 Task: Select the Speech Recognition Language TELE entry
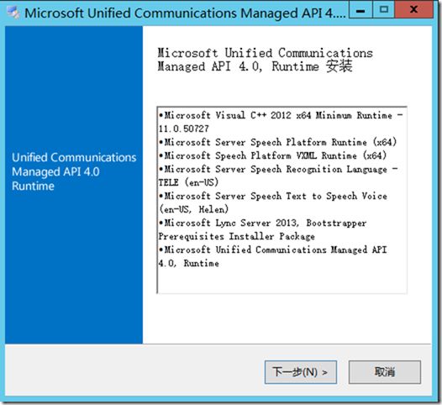278,176
